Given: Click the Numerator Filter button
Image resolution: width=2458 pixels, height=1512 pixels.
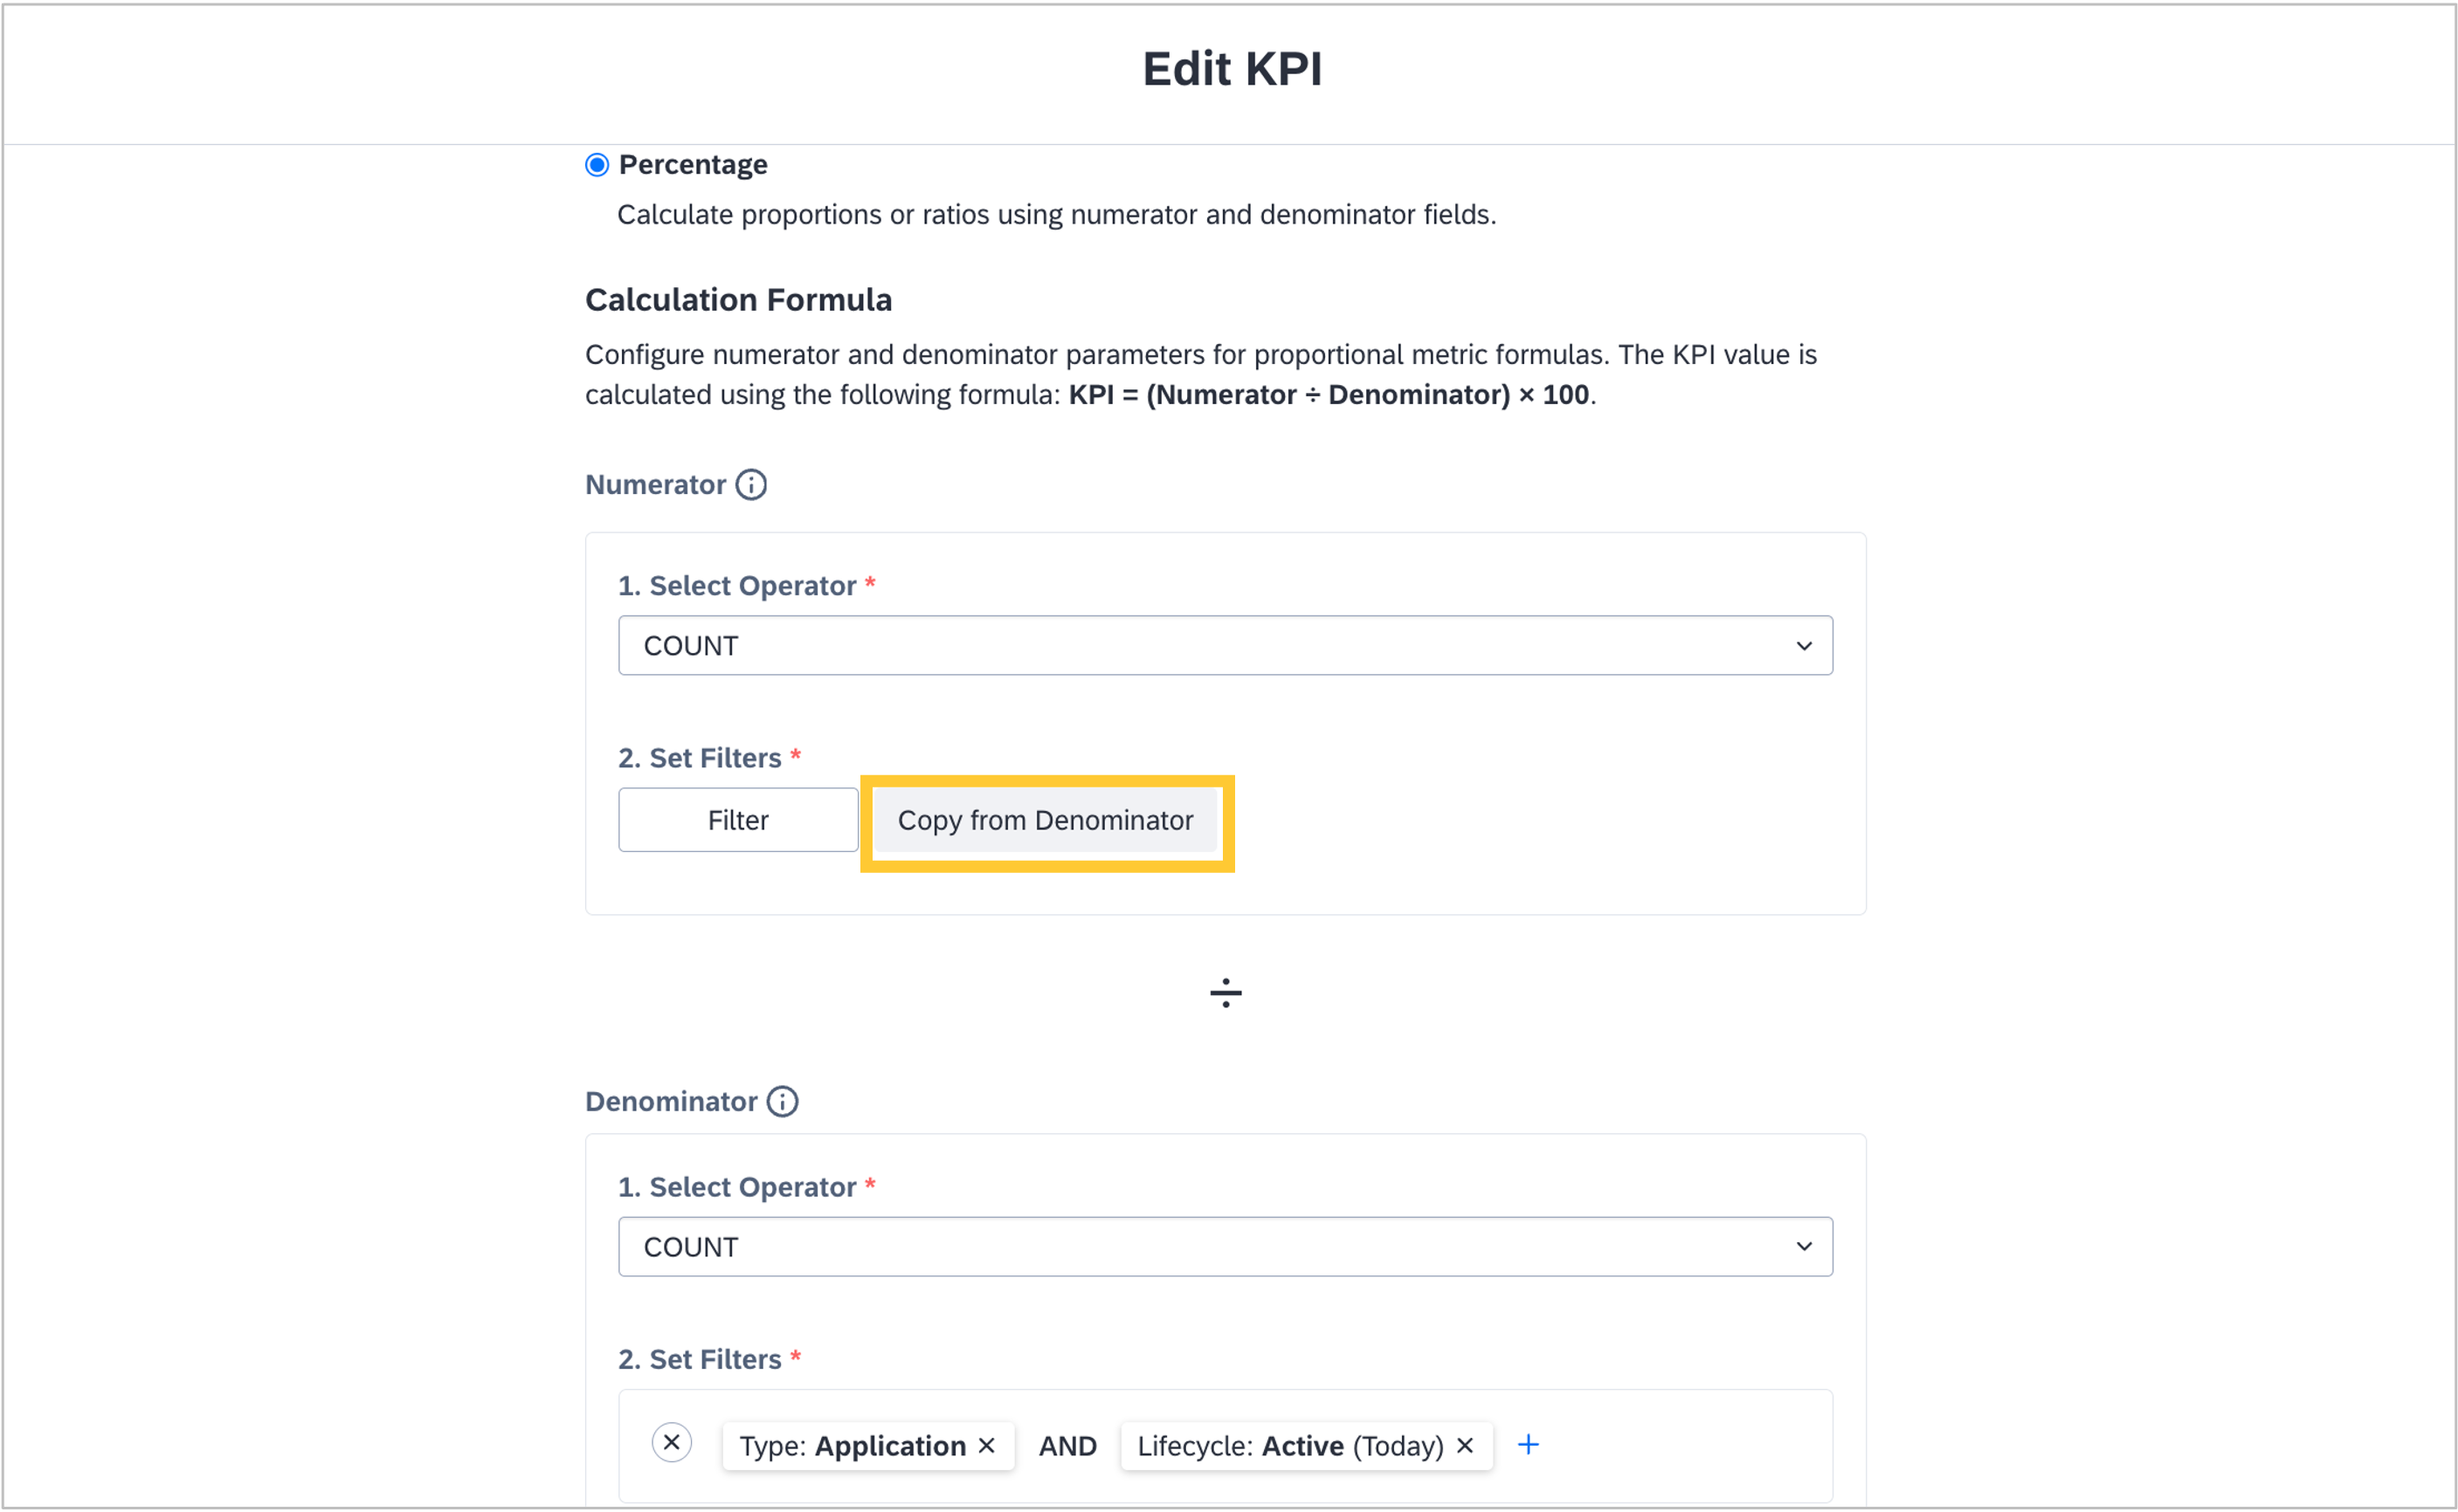Looking at the screenshot, I should pos(737,820).
